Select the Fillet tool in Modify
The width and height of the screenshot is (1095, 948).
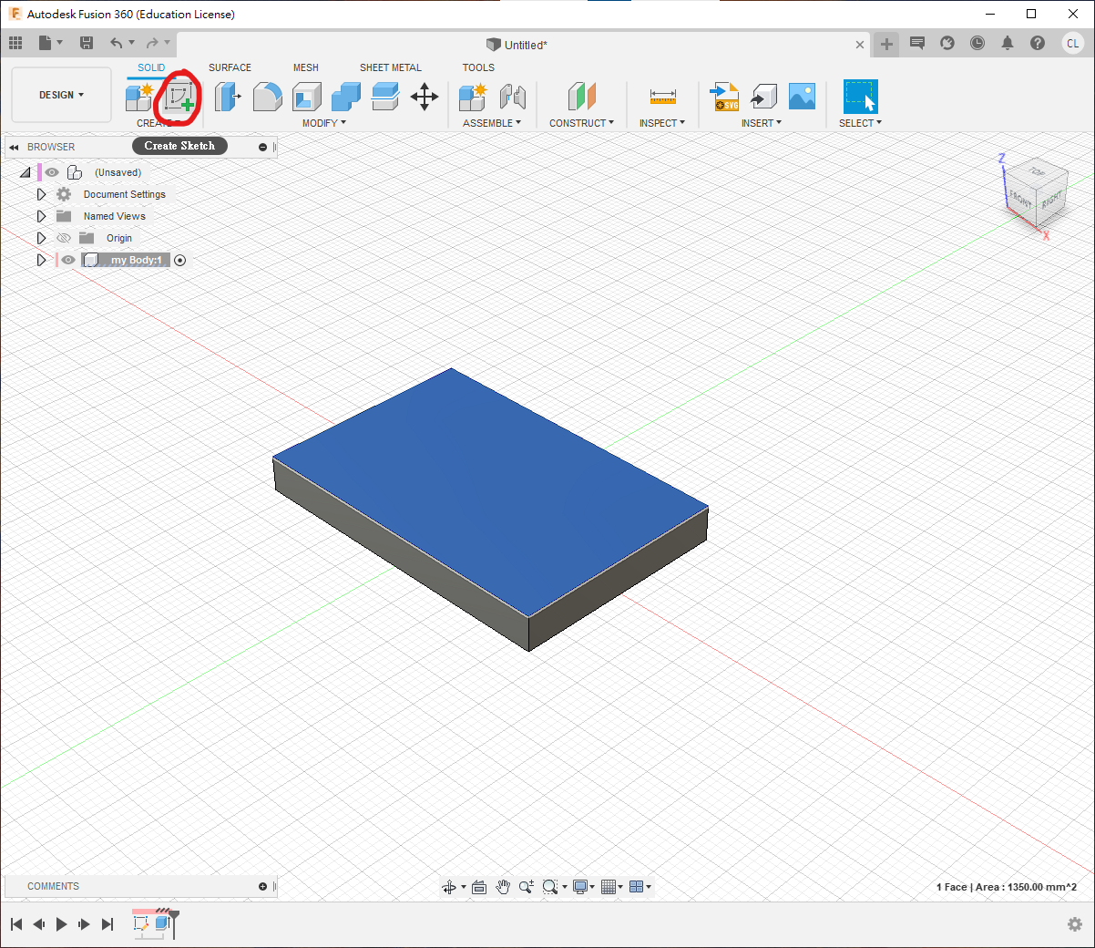(x=267, y=97)
